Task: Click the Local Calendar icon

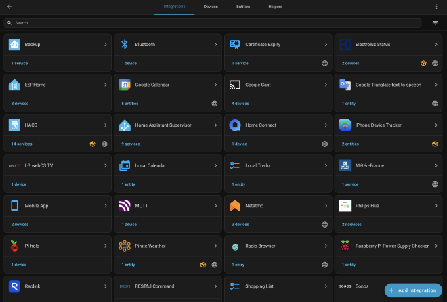Action: coord(125,165)
